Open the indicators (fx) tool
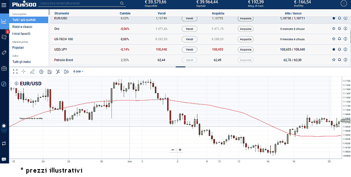351x177 pixels. pyautogui.click(x=57, y=71)
